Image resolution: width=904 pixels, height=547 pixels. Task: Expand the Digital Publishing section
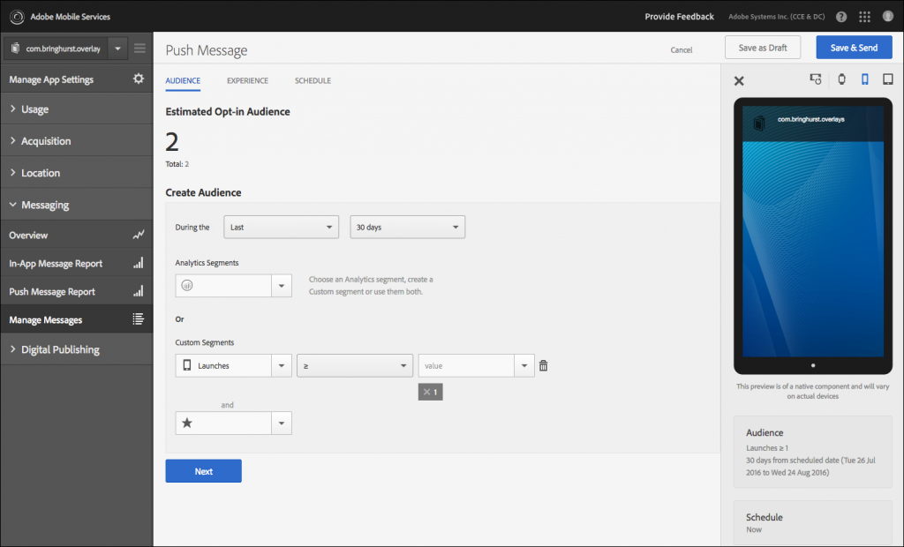click(x=61, y=348)
